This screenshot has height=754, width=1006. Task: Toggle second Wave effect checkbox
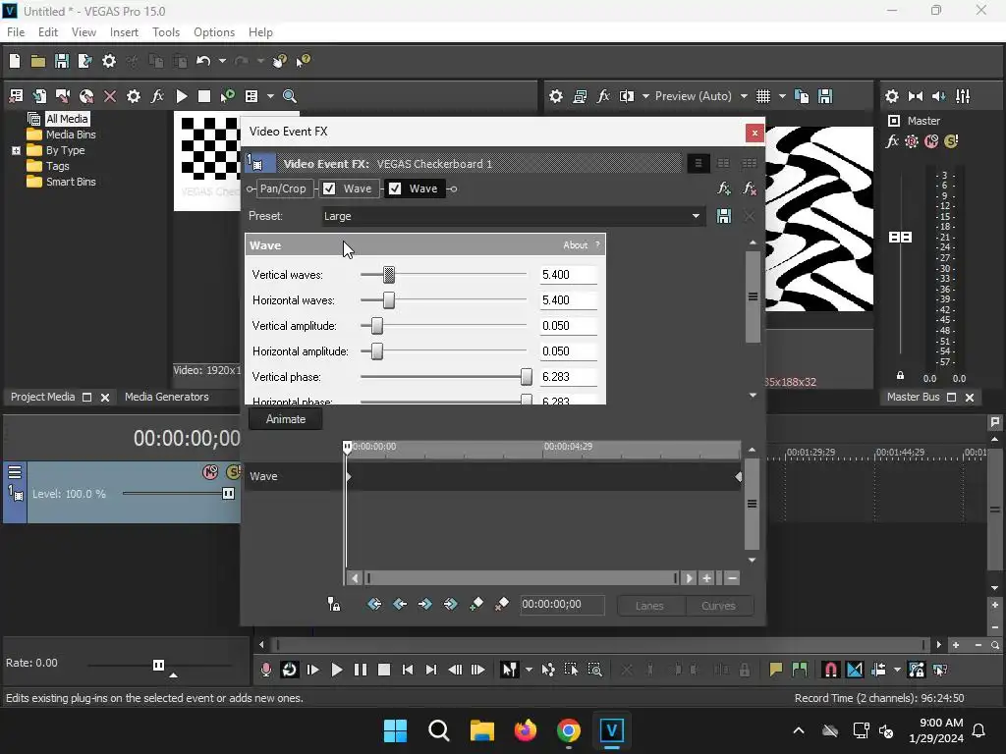click(x=395, y=188)
